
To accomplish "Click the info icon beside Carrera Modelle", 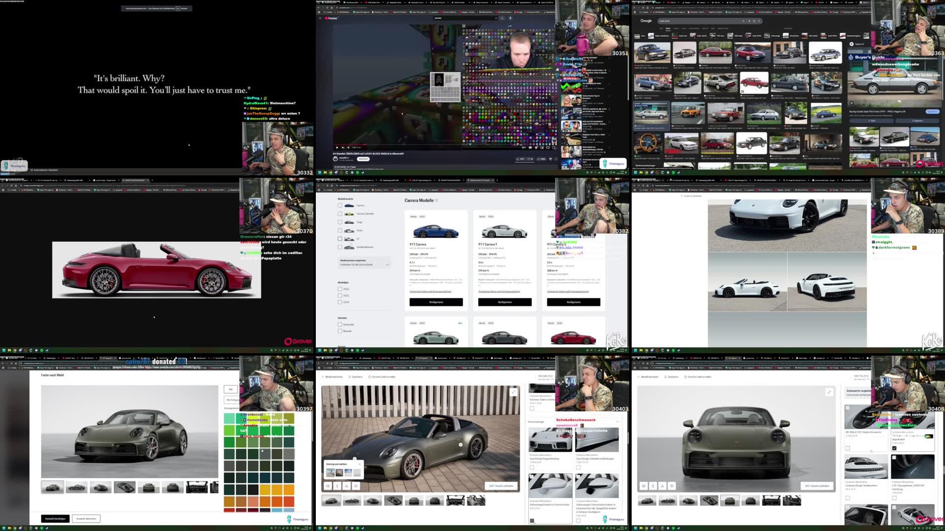I will pos(436,201).
